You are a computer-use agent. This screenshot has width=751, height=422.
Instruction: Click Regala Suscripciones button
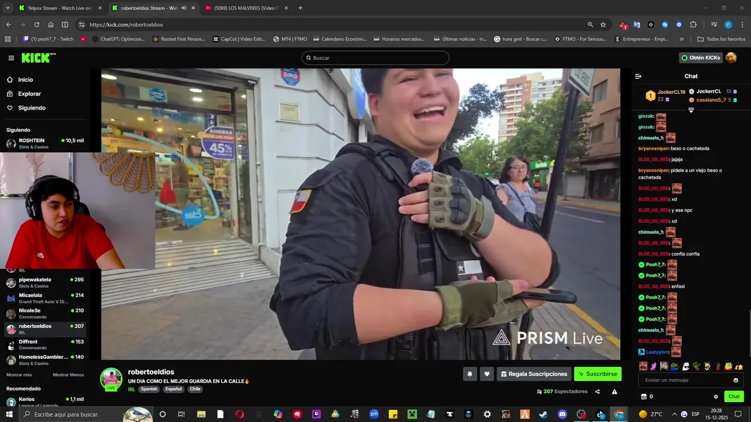coord(533,374)
